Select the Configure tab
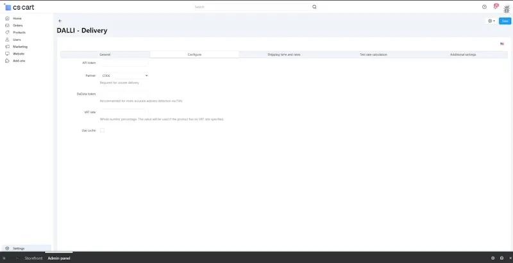This screenshot has height=263, width=513. 194,54
